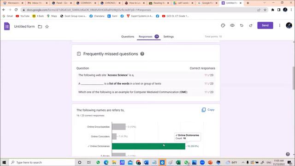The image size is (295, 166).
Task: Click the gray Online Concoders bar
Action: point(114,136)
